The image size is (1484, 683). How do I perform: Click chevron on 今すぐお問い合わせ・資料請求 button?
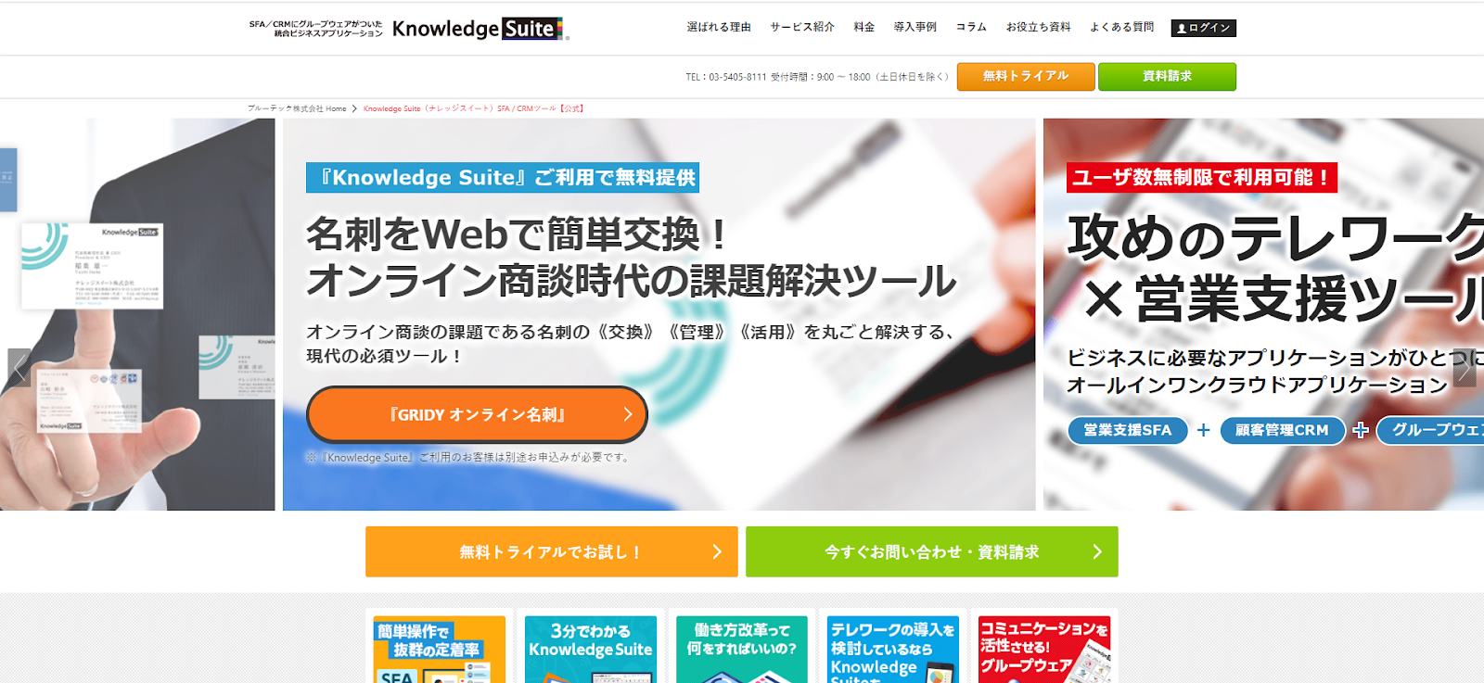pyautogui.click(x=1097, y=551)
